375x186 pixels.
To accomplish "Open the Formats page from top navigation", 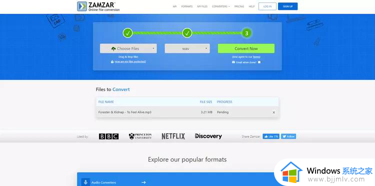I will 187,6.
